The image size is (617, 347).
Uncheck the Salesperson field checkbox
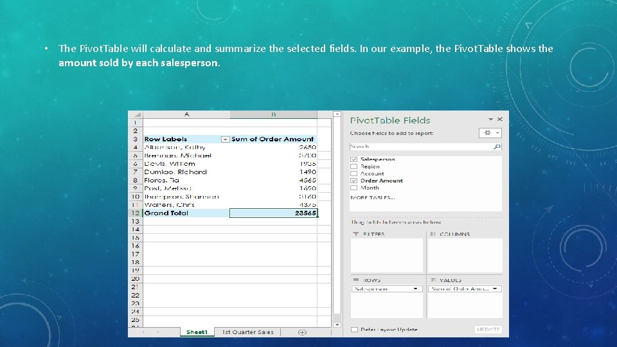point(353,159)
